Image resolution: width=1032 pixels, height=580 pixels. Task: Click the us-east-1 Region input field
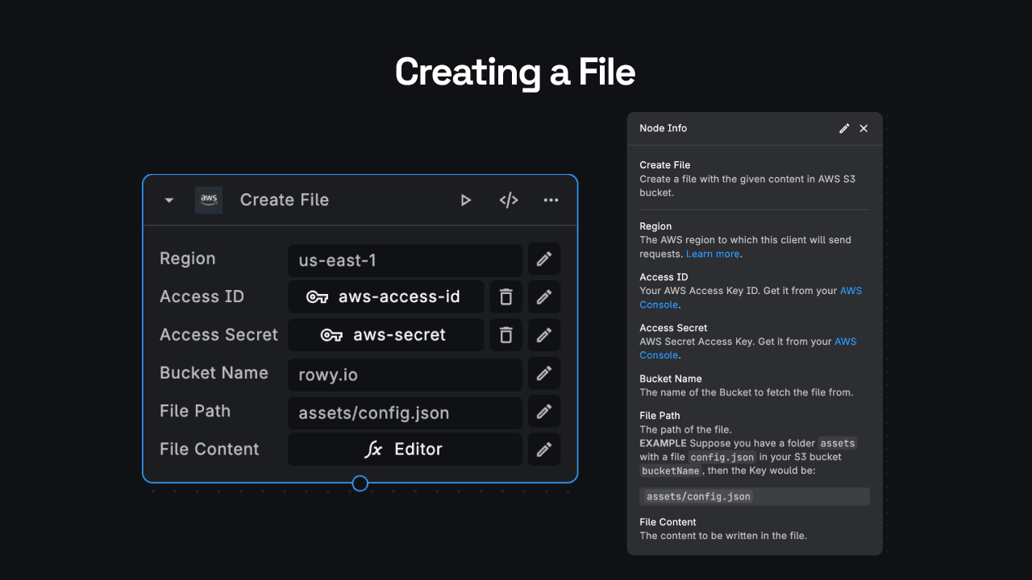pyautogui.click(x=405, y=259)
